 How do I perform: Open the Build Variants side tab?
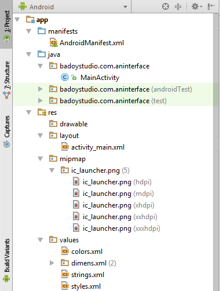pos(7,260)
